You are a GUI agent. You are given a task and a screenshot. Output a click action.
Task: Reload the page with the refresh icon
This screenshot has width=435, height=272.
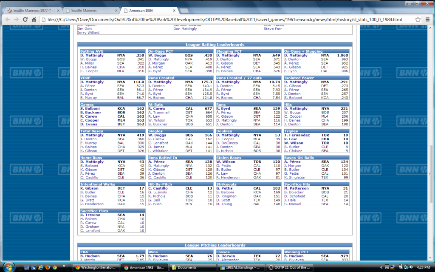[x=25, y=20]
